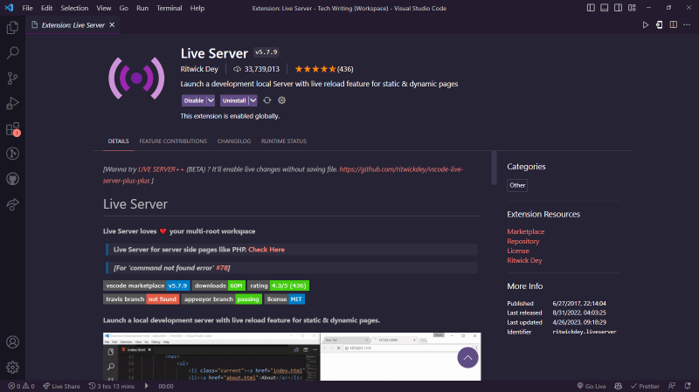Switch to RUNTIME STATUS tab
This screenshot has height=392, width=699.
(x=283, y=141)
